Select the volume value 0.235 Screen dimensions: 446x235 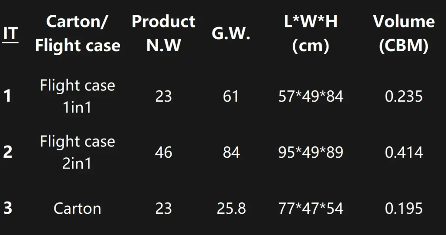pyautogui.click(x=404, y=96)
